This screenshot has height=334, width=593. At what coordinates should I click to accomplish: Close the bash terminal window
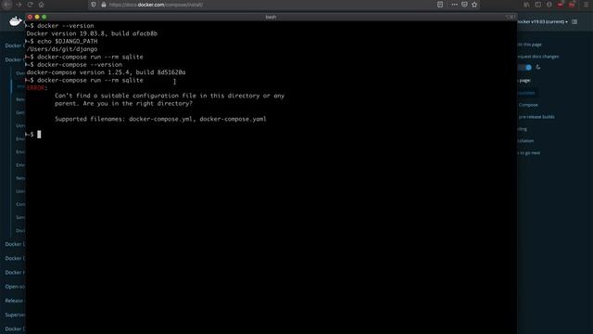coord(30,17)
